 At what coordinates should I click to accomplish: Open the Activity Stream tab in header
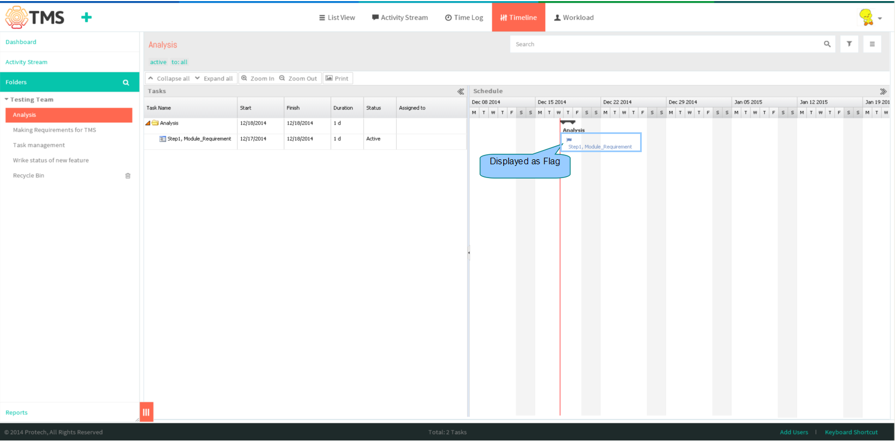[x=400, y=18]
